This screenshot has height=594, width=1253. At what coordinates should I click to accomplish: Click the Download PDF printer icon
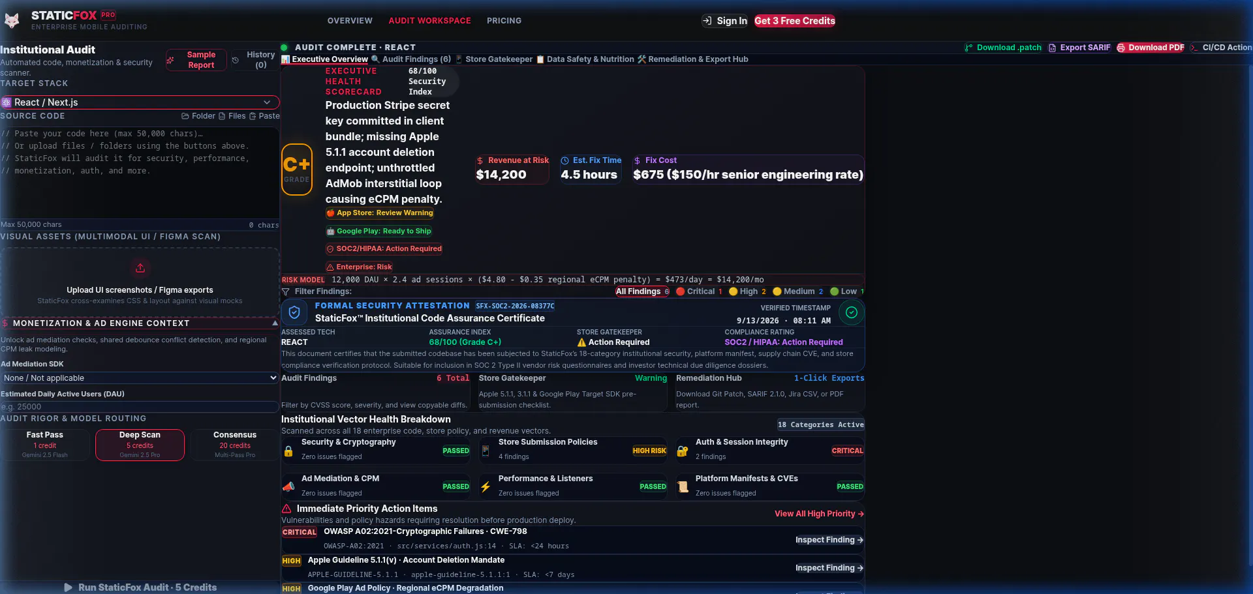click(1121, 48)
